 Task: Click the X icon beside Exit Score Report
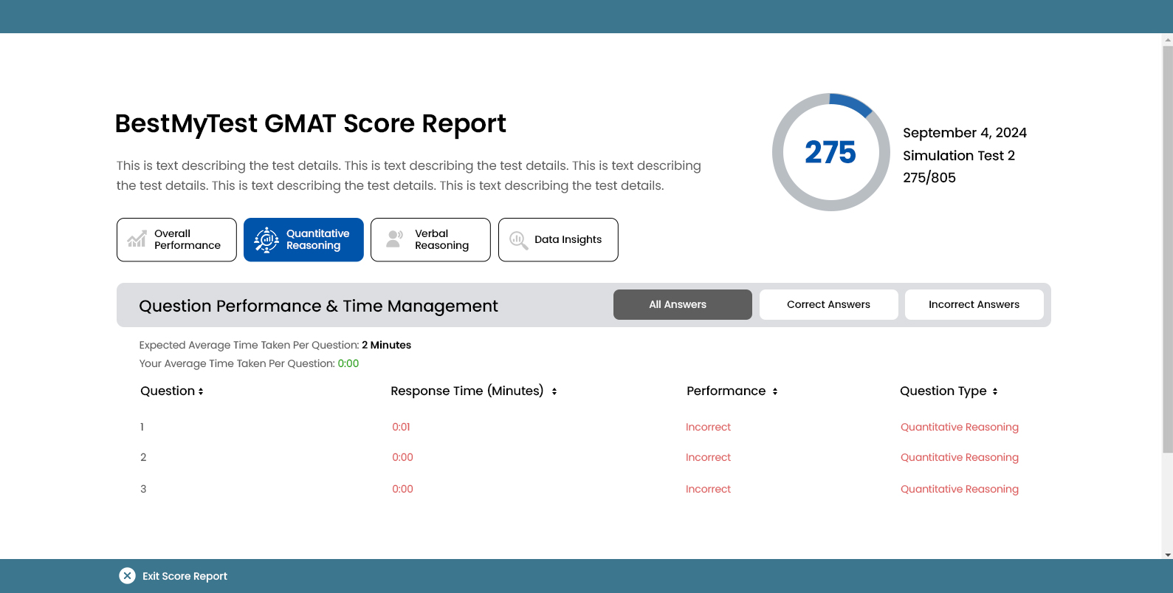127,576
